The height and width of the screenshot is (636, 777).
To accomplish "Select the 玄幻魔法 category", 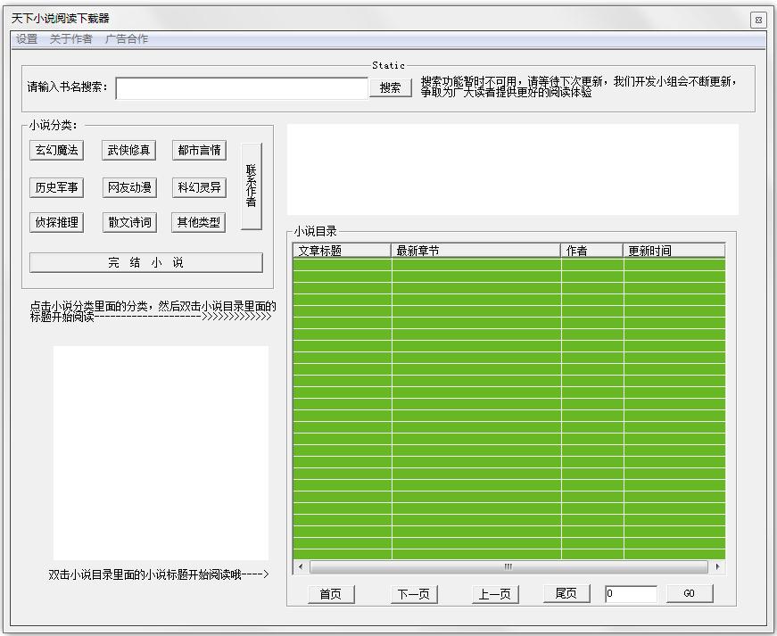I will pos(56,150).
